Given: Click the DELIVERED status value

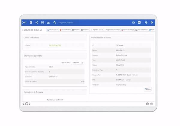Looking at the screenshot, I should coord(120,65).
